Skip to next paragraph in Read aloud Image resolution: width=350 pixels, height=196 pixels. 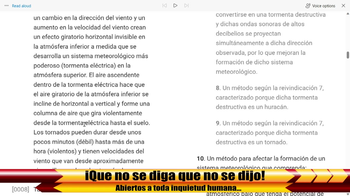coord(186,5)
